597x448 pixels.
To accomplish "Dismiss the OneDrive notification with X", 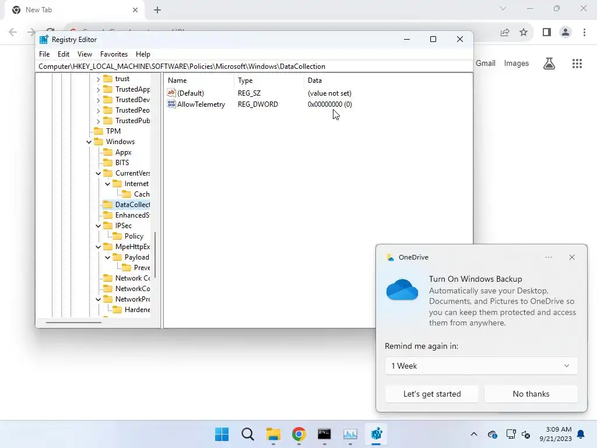I will pyautogui.click(x=572, y=257).
